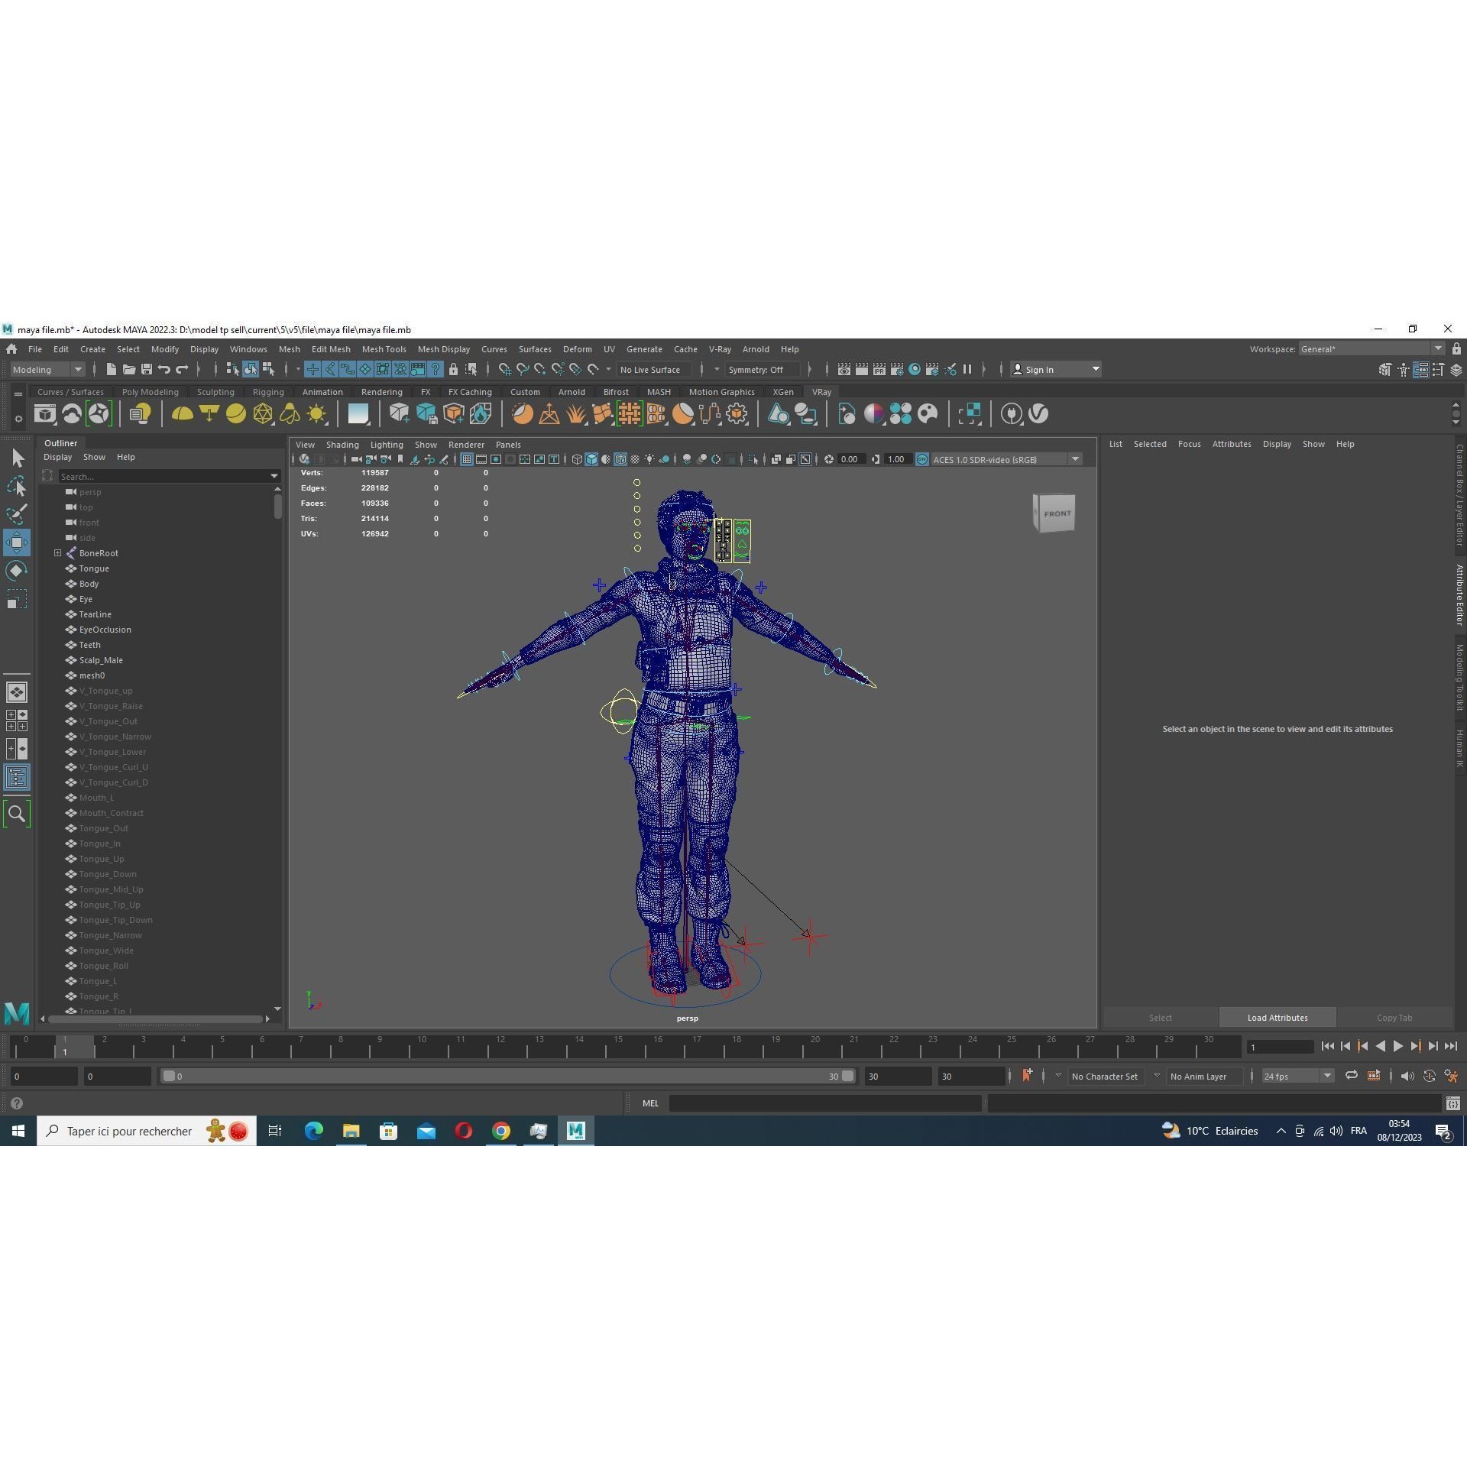Click the New Scene icon
The height and width of the screenshot is (1467, 1467).
pyautogui.click(x=112, y=370)
